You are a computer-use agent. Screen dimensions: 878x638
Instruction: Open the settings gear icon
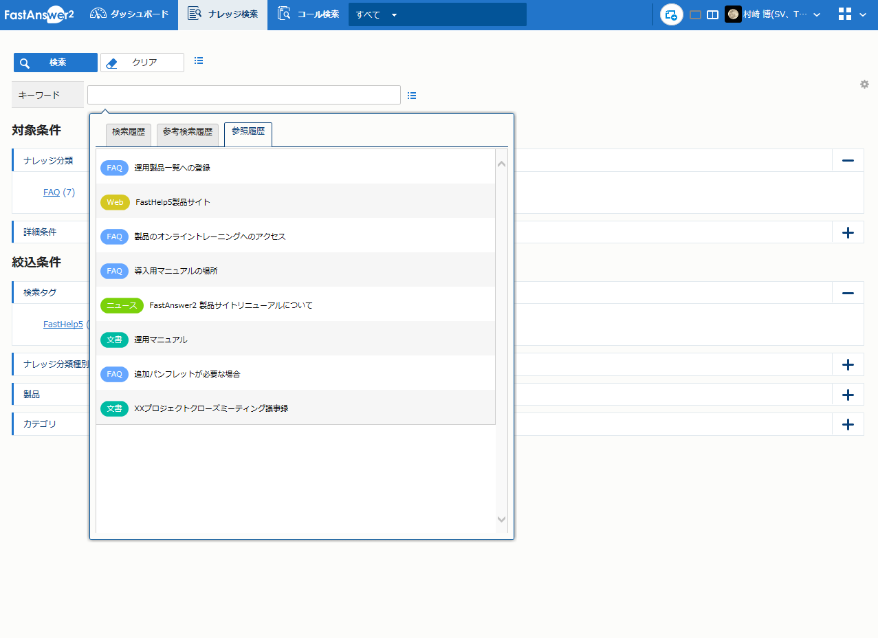[864, 85]
